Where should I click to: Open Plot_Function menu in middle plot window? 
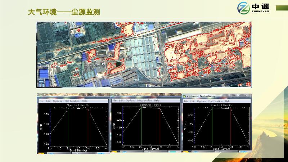[x=144, y=101]
